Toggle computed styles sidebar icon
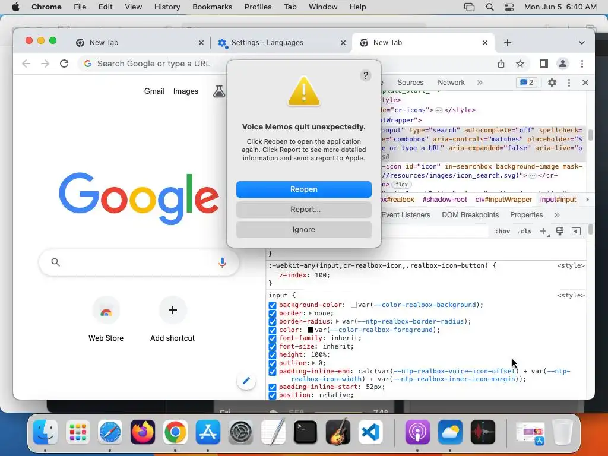This screenshot has height=456, width=608. [x=576, y=231]
